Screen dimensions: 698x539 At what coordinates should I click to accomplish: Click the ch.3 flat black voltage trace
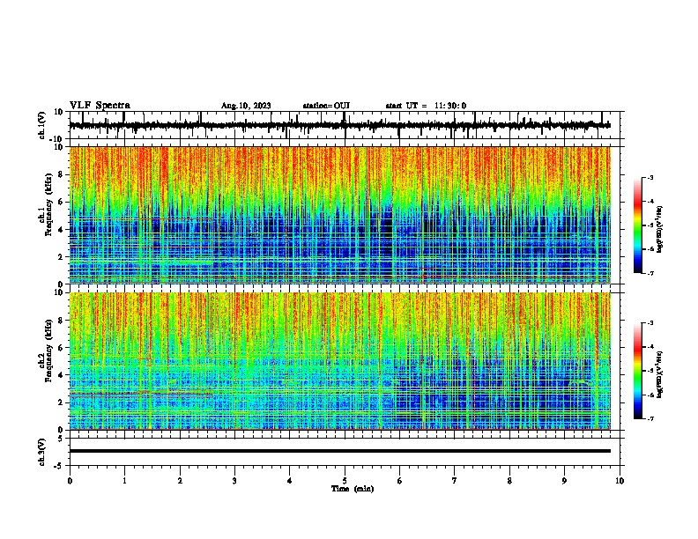click(340, 451)
